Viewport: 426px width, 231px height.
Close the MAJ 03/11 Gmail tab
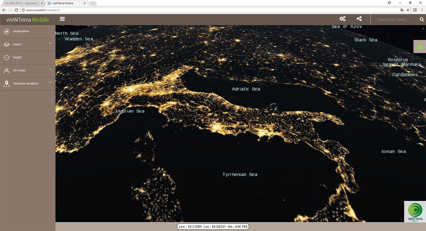coord(41,3)
